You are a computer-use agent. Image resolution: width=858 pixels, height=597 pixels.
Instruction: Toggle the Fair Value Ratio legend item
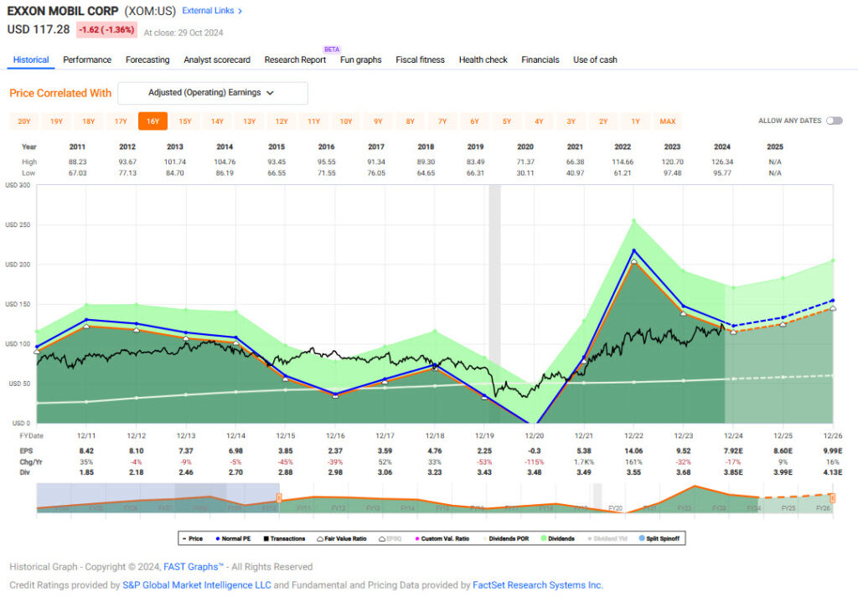[342, 539]
